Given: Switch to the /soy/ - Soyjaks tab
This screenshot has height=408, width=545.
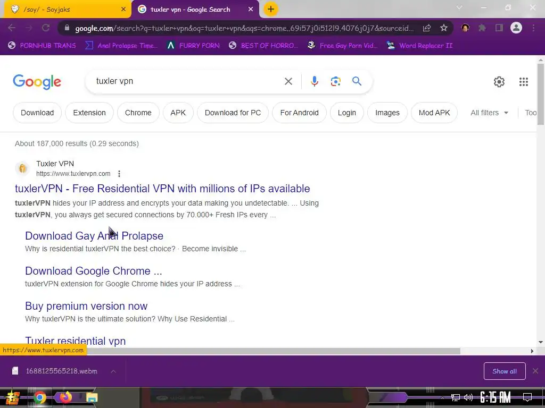Looking at the screenshot, I should click(65, 10).
